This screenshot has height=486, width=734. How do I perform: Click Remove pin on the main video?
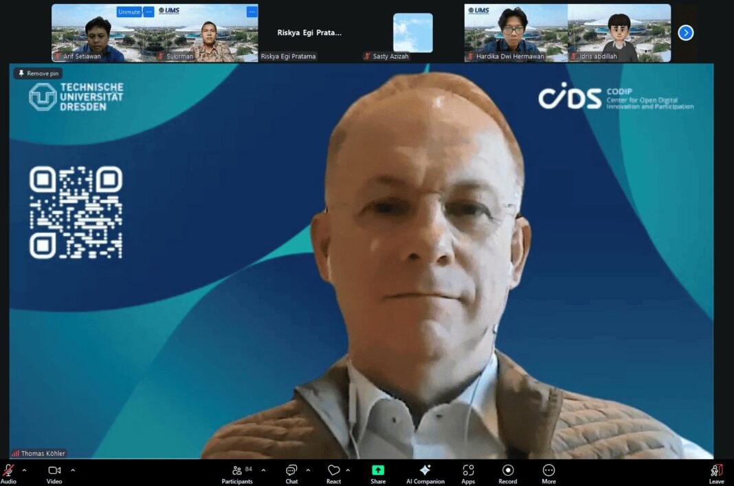[x=38, y=73]
